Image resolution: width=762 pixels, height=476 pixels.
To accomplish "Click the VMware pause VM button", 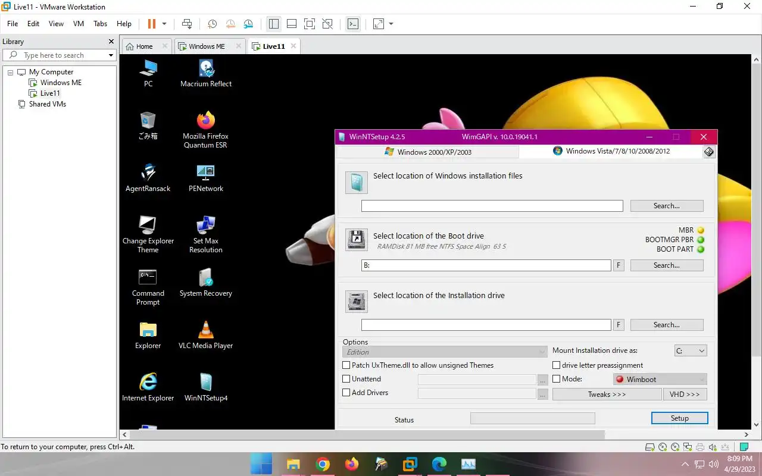I will click(x=151, y=24).
